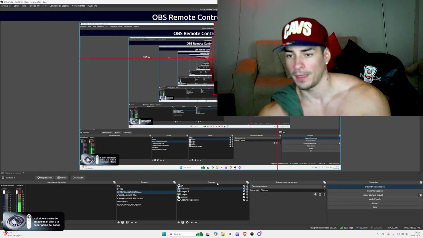The width and height of the screenshot is (423, 238).
Task: Toggle visibility of the gif source
Action: [x=244, y=186]
